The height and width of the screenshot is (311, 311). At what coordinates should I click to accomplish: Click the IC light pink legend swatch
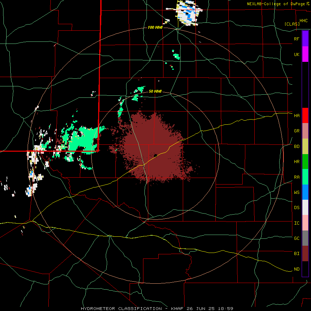(305, 223)
